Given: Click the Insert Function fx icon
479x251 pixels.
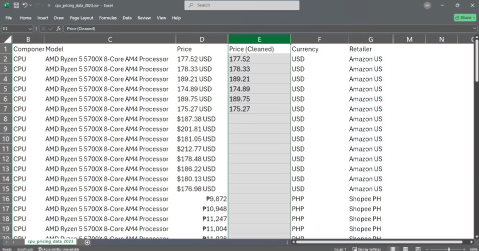Looking at the screenshot, I should [x=58, y=28].
